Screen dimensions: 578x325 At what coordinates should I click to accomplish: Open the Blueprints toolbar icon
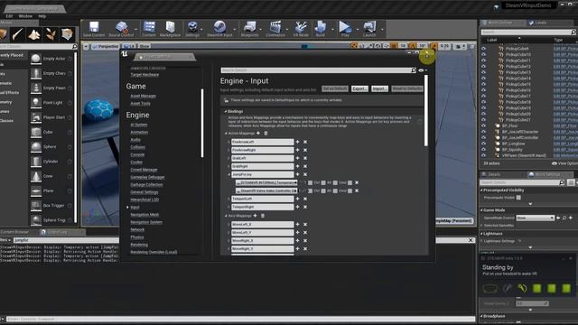tap(249, 27)
